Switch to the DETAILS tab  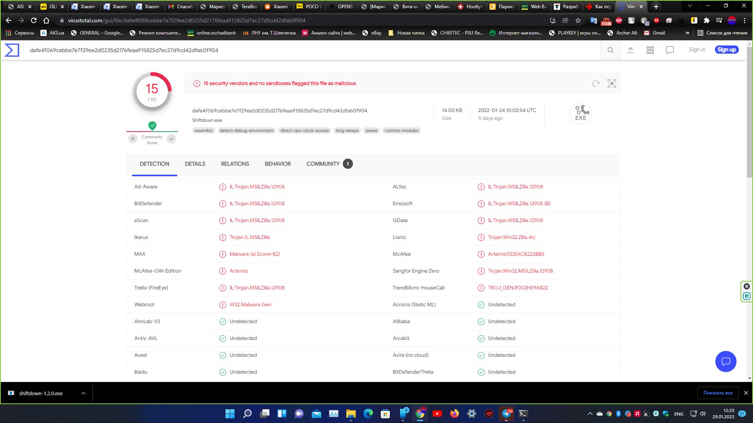[195, 164]
